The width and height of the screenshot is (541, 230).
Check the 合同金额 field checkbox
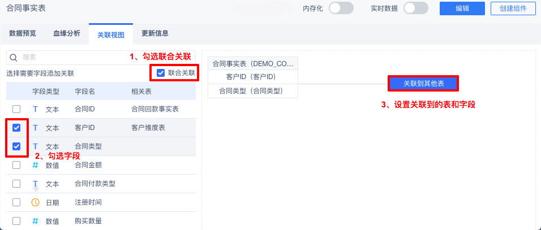tap(16, 165)
